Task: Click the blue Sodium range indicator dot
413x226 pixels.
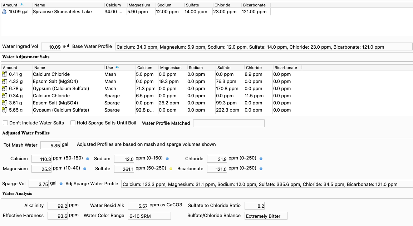Action: [x=167, y=159]
